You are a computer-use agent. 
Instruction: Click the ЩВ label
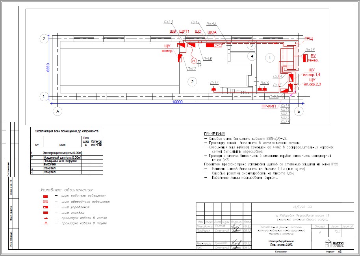(x=173, y=32)
